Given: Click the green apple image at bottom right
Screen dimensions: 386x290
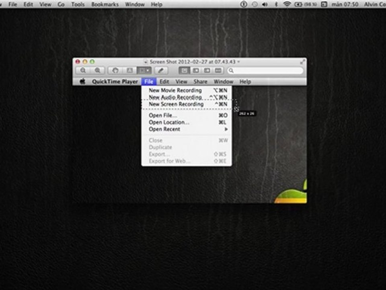Looking at the screenshot, I should point(291,191).
